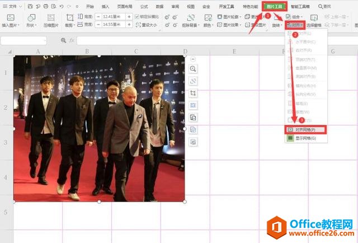The height and width of the screenshot is (243, 358).
Task: Click the save icon in quick access bar
Action: click(x=30, y=6)
